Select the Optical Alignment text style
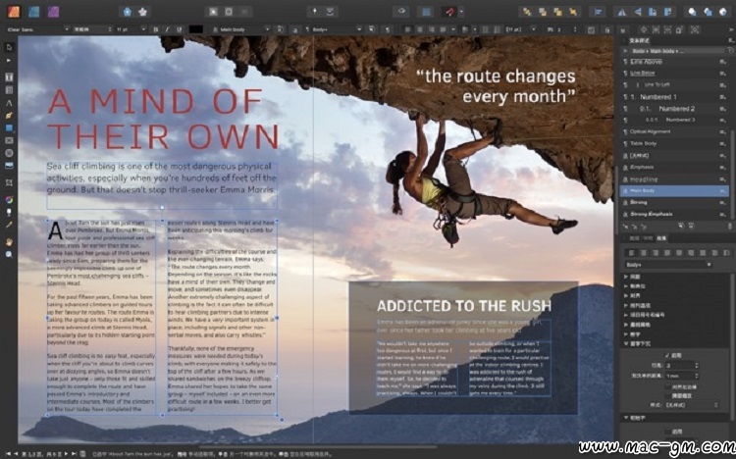Viewport: 736px width, 459px height. point(673,131)
